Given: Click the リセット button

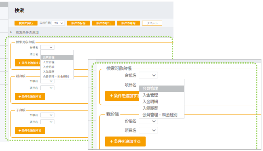Looking at the screenshot, I should pyautogui.click(x=152, y=23).
